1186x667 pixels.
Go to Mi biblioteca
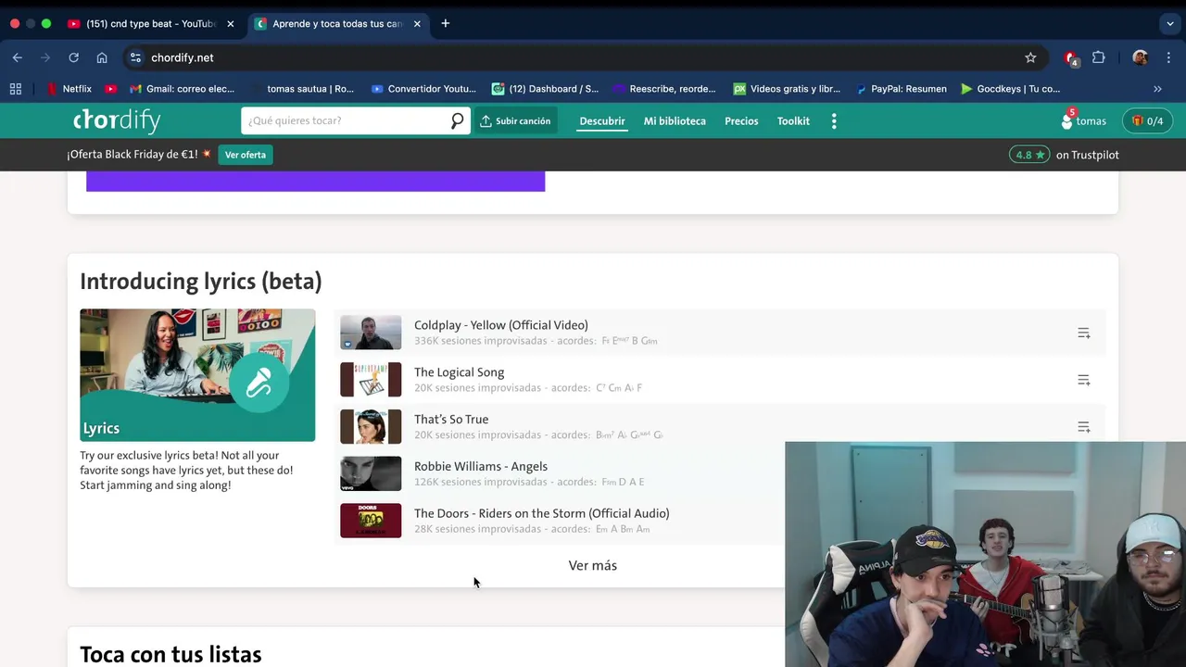pos(675,121)
